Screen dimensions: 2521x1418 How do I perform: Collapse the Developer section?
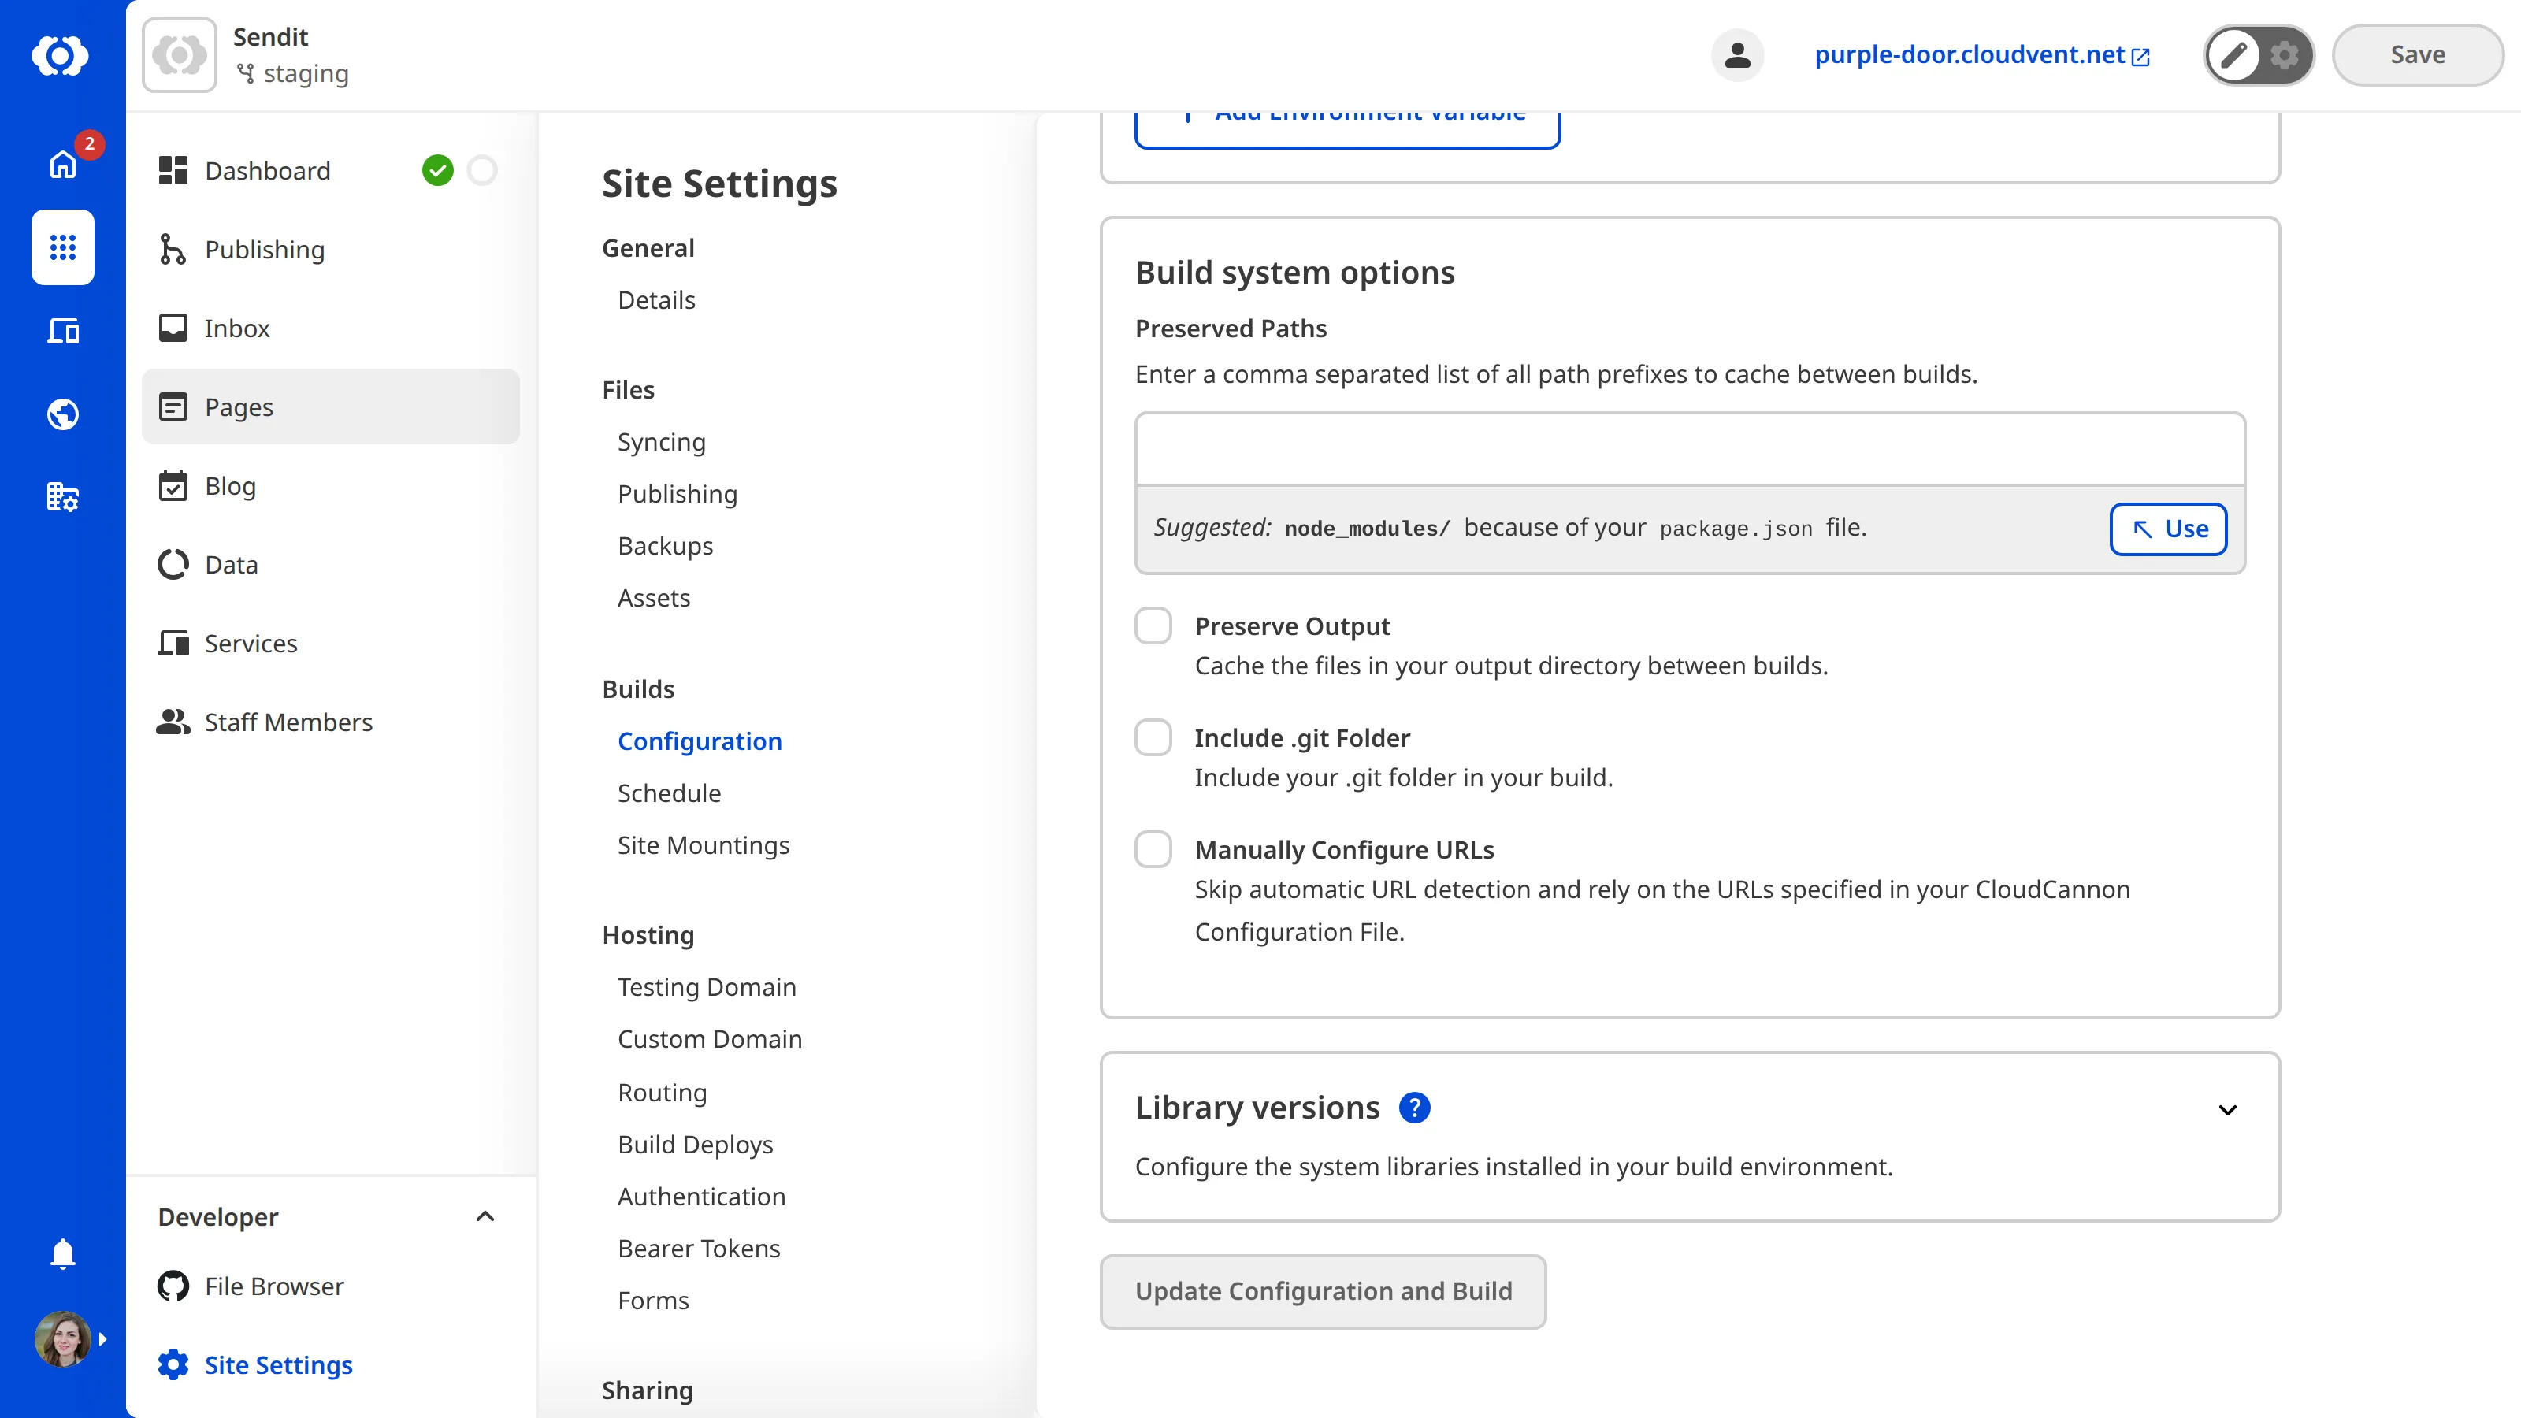pos(485,1216)
